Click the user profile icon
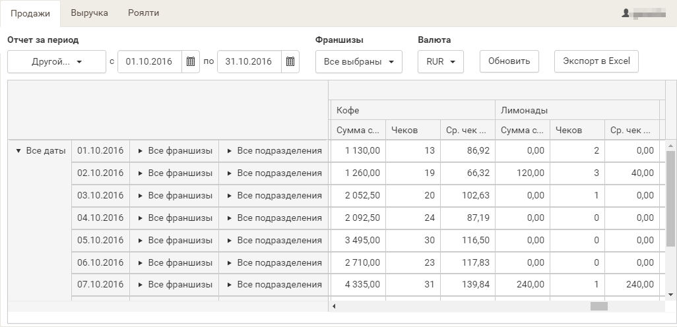Screen dimensions: 677x327 coord(626,13)
